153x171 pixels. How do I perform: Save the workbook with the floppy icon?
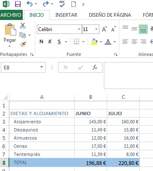[x=18, y=4]
